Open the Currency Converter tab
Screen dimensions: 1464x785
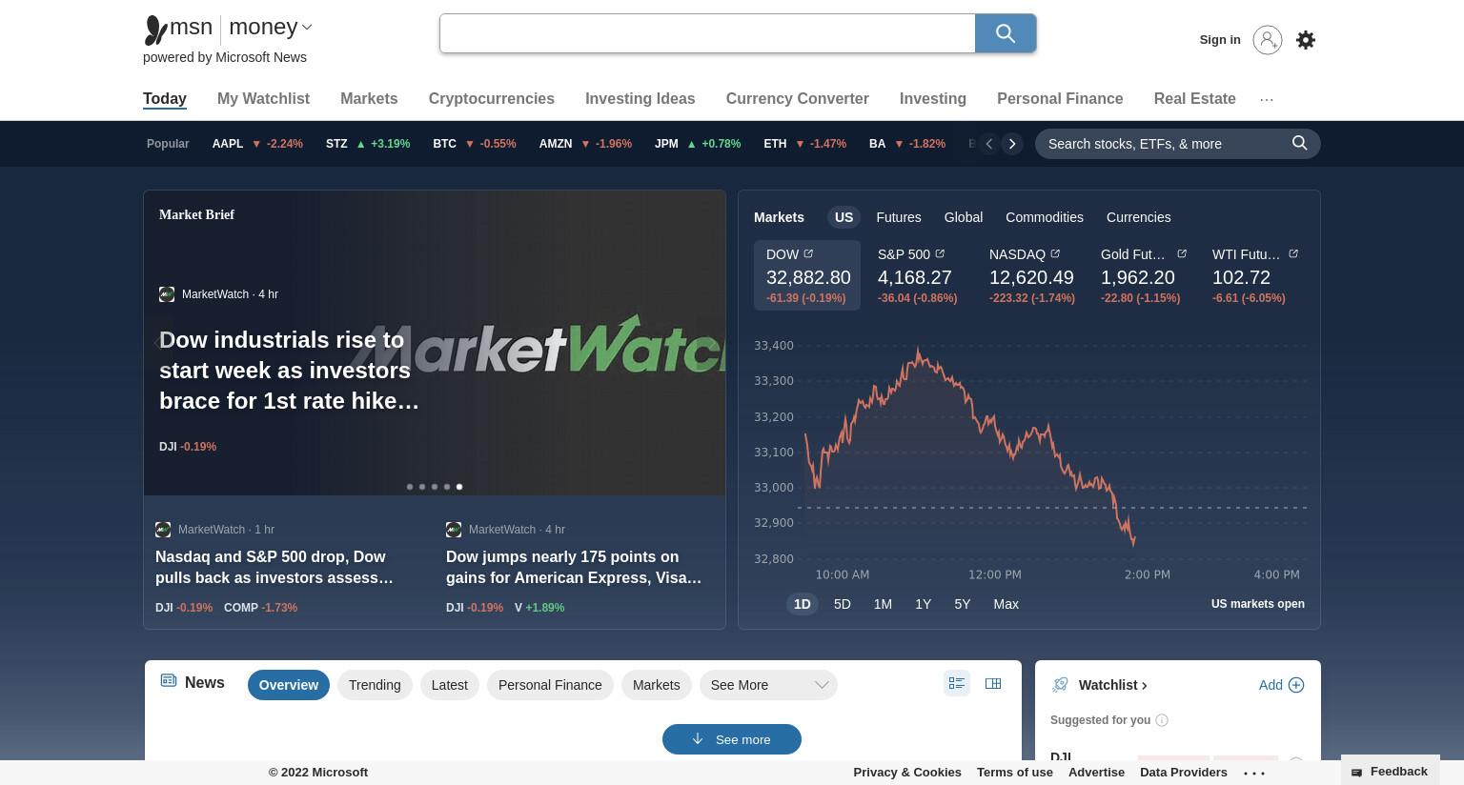(x=797, y=99)
